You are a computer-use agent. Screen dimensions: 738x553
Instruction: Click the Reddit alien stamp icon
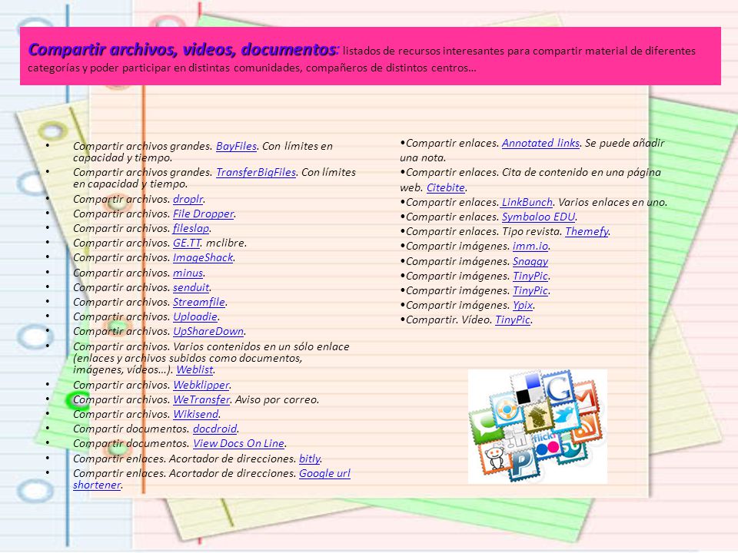[x=494, y=458]
